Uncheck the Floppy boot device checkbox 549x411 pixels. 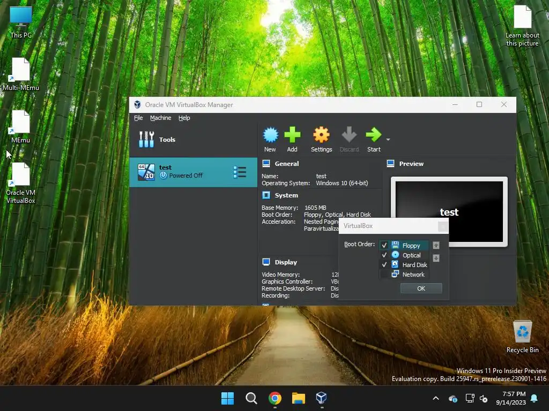[384, 245]
